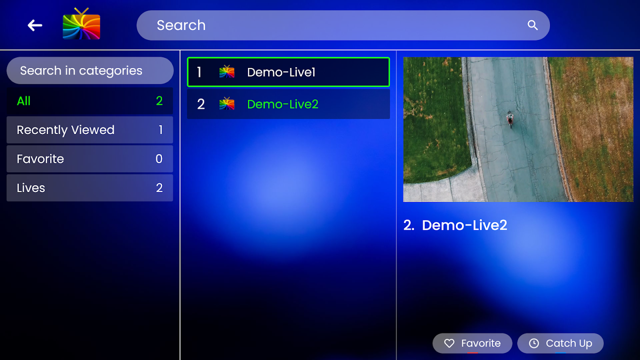Open the video preview of cyclist
The image size is (640, 360).
click(518, 130)
